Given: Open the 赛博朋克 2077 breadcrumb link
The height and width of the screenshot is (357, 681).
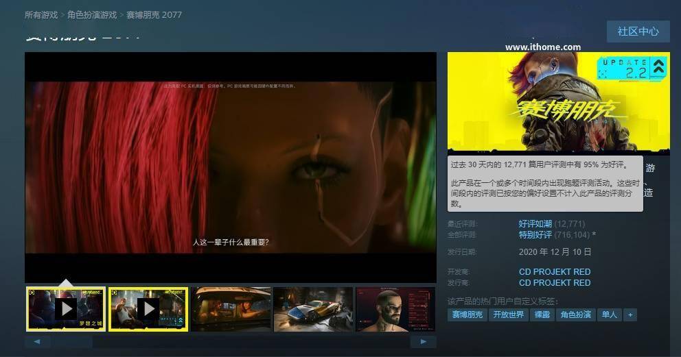Looking at the screenshot, I should coord(154,14).
